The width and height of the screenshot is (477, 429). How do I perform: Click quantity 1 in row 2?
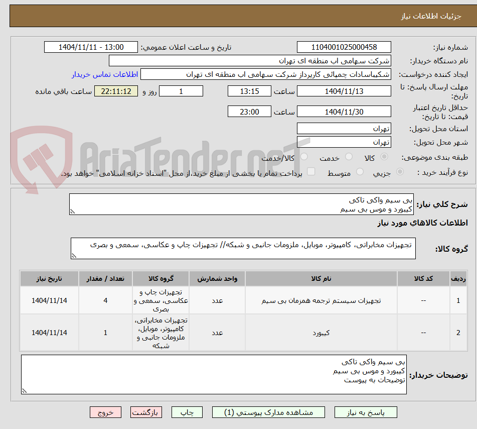[105, 333]
